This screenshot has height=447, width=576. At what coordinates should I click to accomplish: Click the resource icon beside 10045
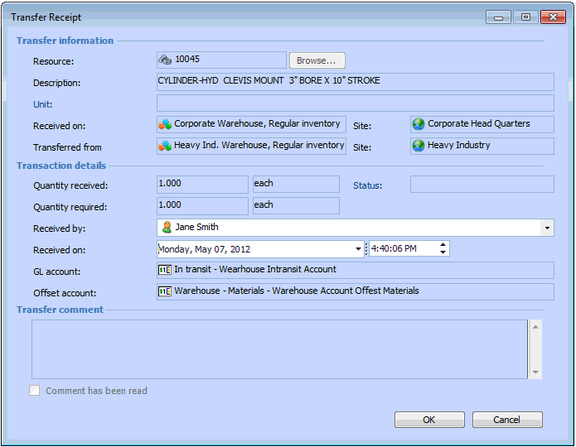click(165, 60)
